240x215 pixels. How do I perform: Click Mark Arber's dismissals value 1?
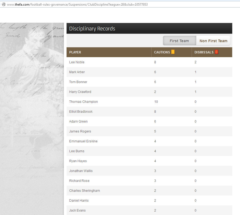click(x=195, y=72)
